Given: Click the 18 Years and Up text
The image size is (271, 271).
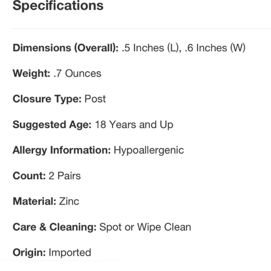Looking at the screenshot, I should (134, 125).
